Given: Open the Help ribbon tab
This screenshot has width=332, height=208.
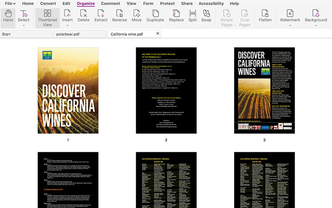Looking at the screenshot, I should (234, 4).
